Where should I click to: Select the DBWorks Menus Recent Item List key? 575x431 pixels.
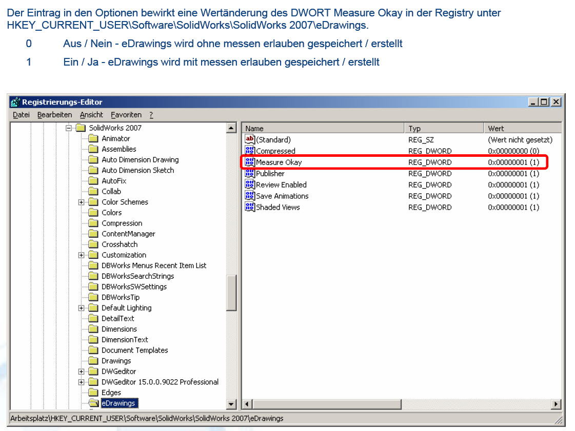pos(154,265)
